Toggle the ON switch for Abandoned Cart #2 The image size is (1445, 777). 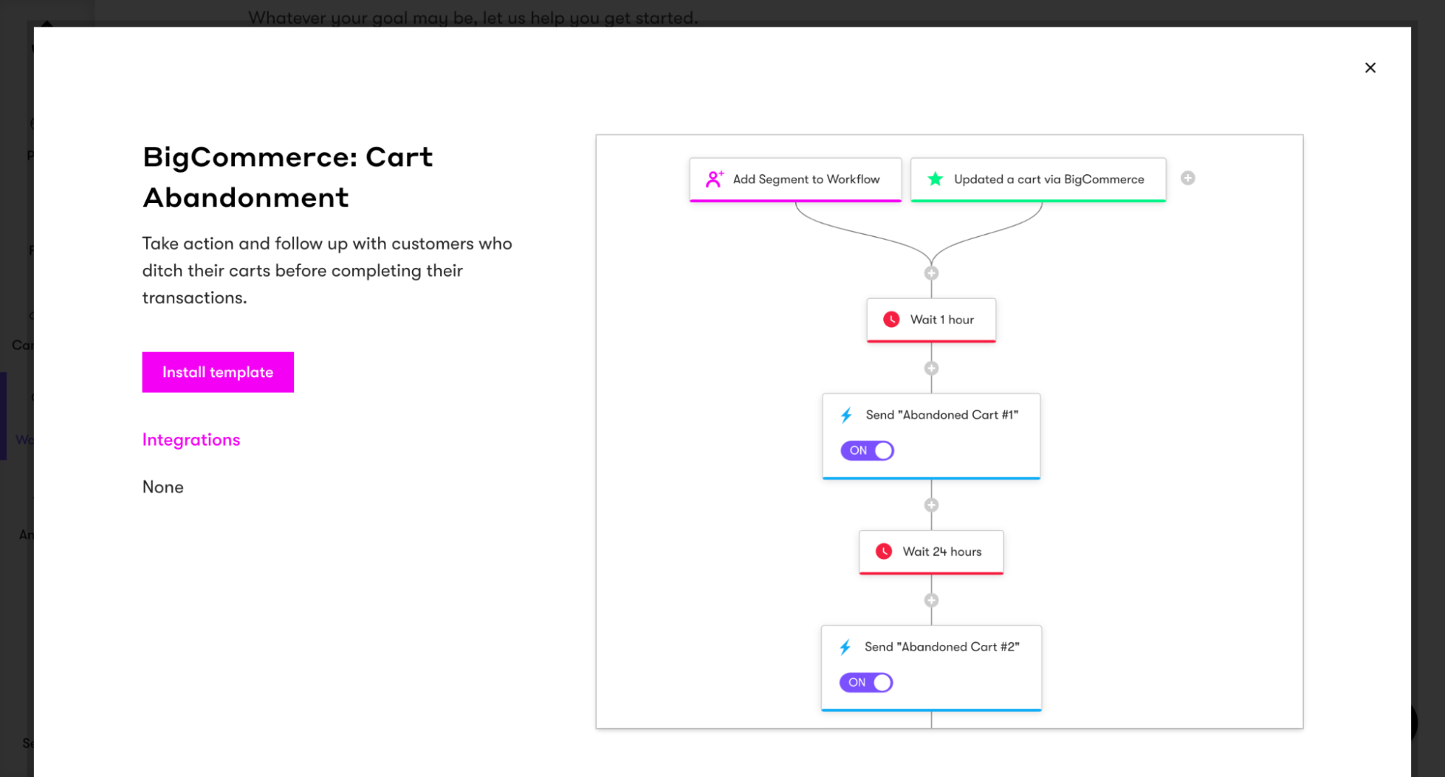(865, 682)
